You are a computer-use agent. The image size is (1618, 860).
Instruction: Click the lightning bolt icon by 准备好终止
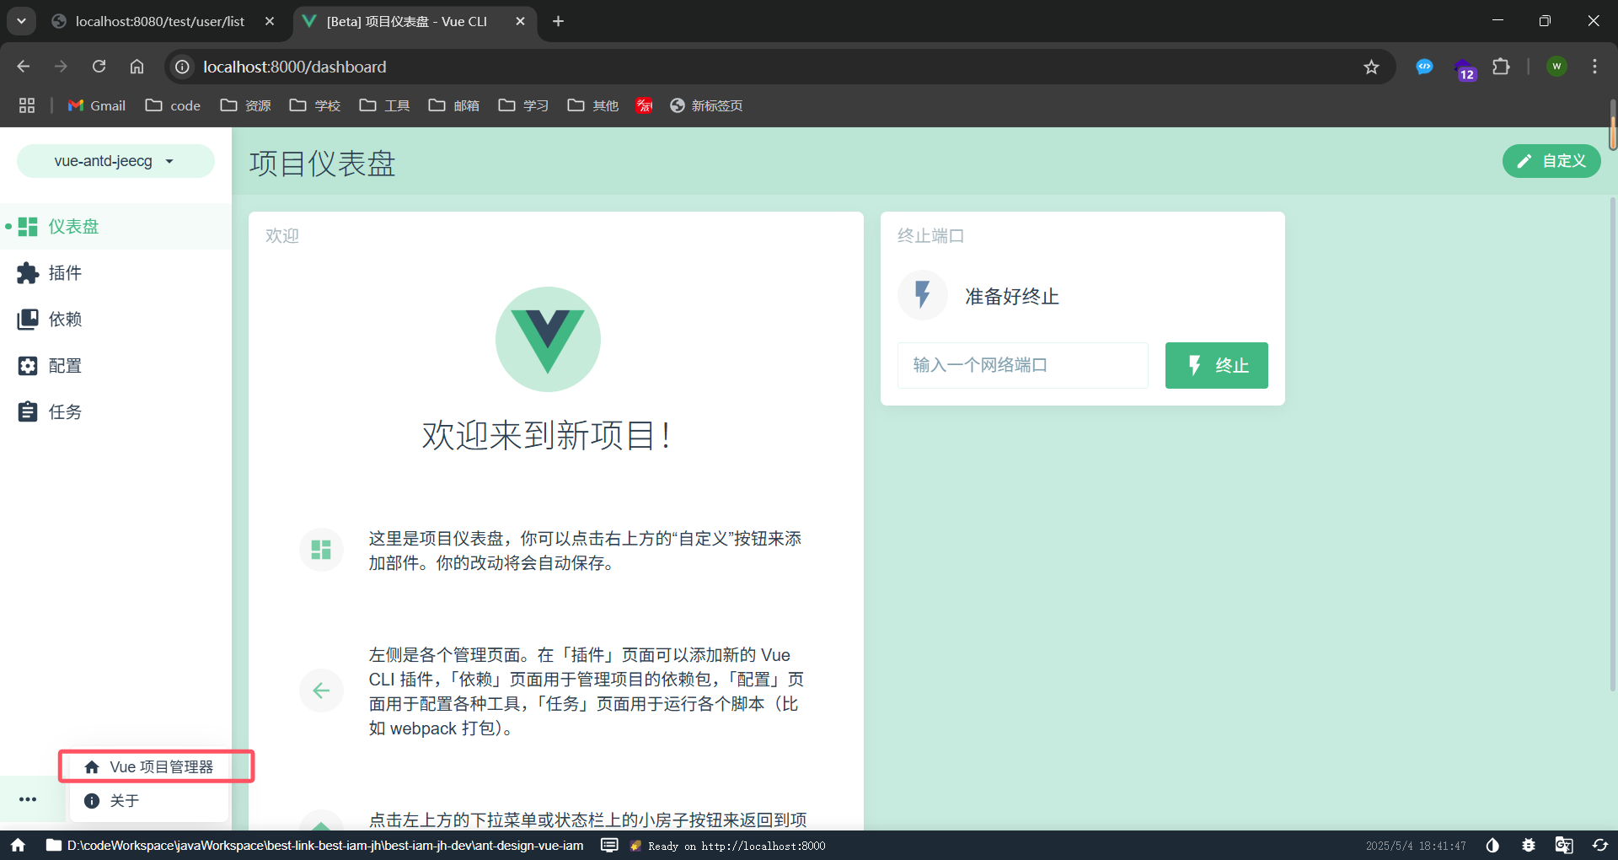coord(923,295)
